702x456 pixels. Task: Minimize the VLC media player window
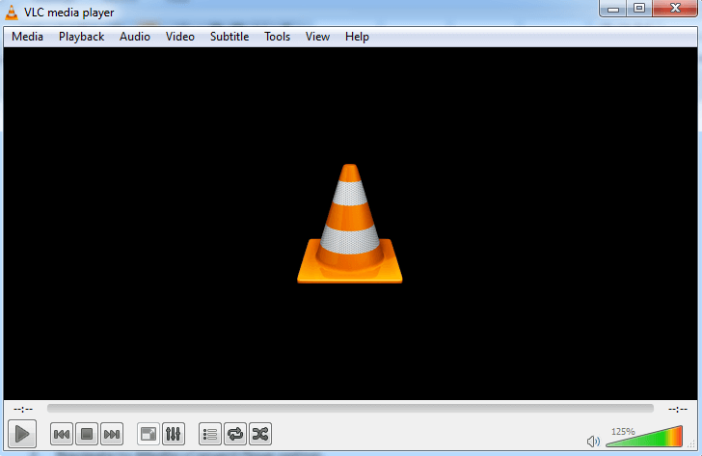tap(613, 9)
